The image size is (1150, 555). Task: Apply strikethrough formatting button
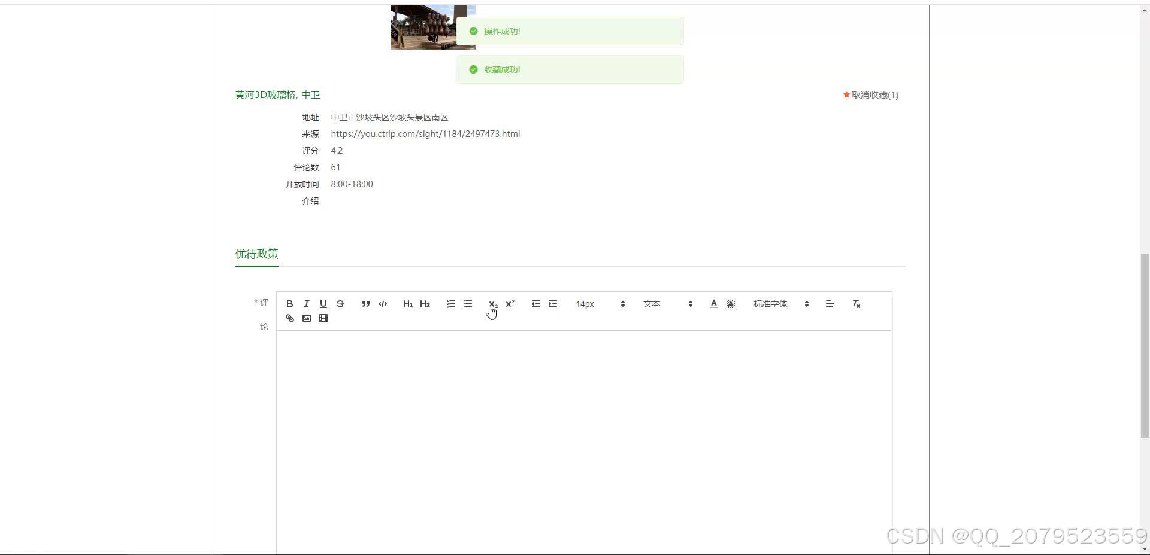pos(340,304)
